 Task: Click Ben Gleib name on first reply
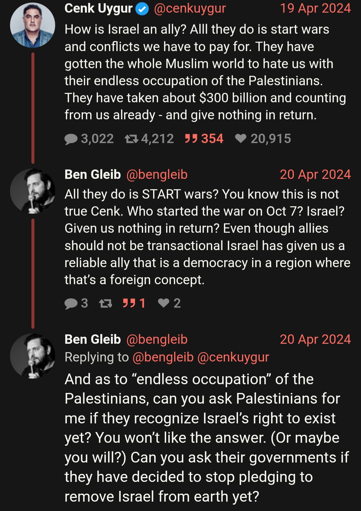tap(93, 175)
